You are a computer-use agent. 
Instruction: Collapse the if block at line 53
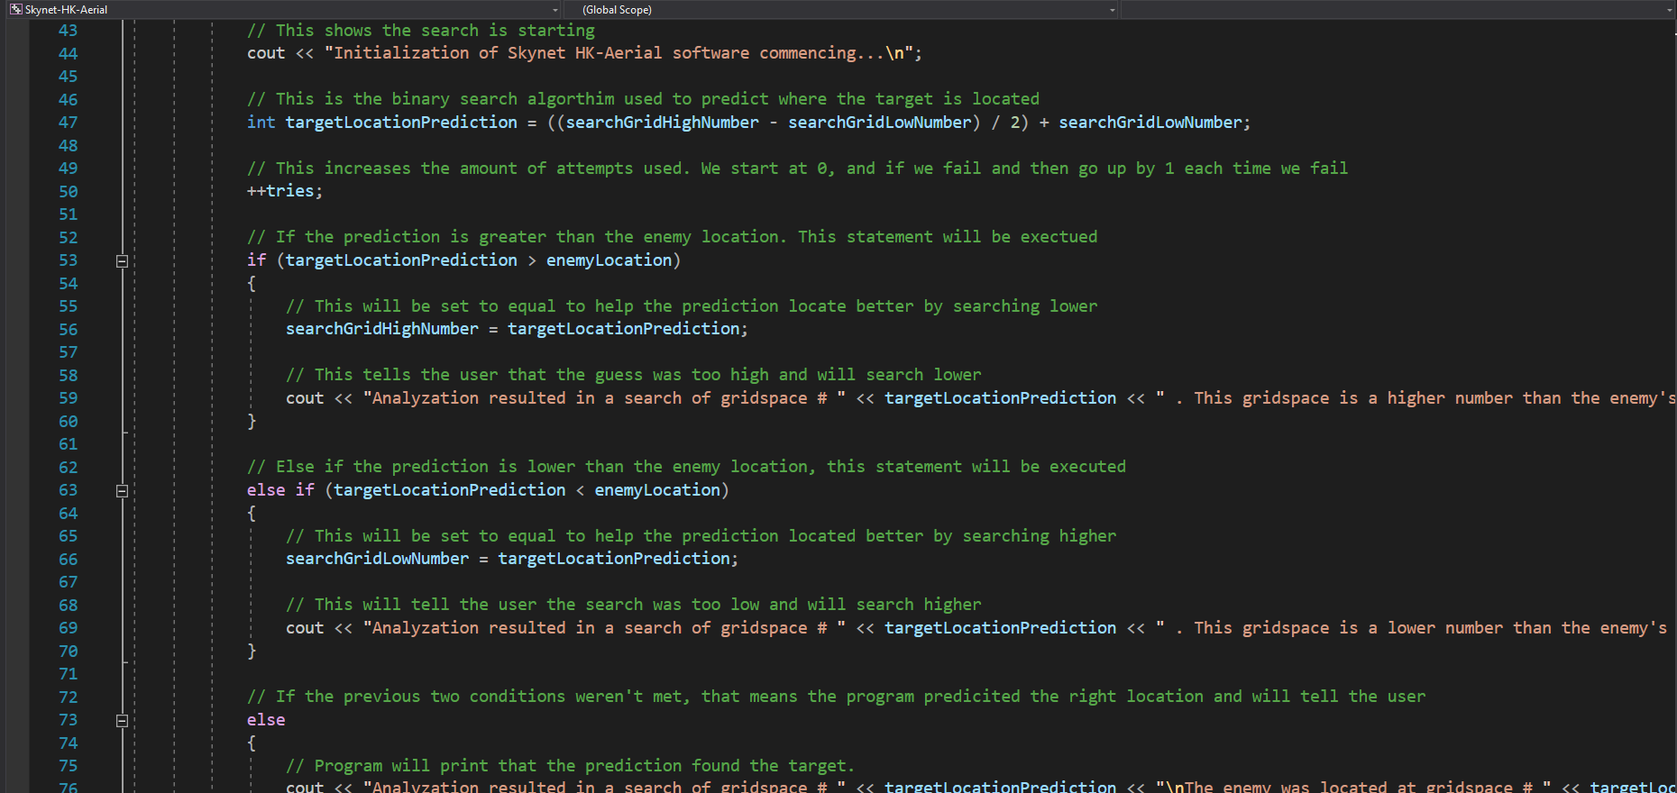[x=122, y=261]
